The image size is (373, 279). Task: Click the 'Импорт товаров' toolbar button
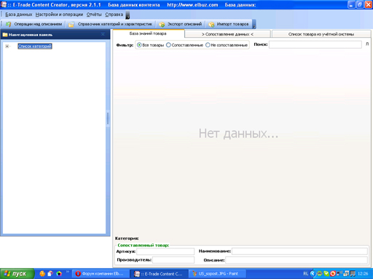(x=229, y=24)
